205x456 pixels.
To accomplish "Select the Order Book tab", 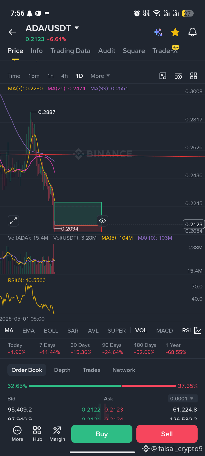I will 27,370.
